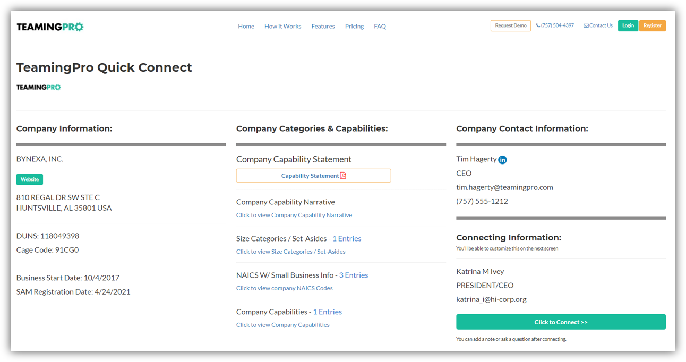Click the name Katrina M Ivey

(x=480, y=271)
